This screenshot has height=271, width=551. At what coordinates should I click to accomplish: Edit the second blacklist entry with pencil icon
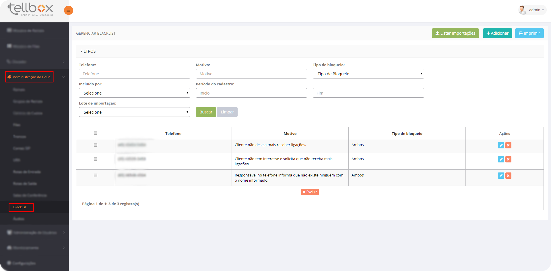coord(501,159)
